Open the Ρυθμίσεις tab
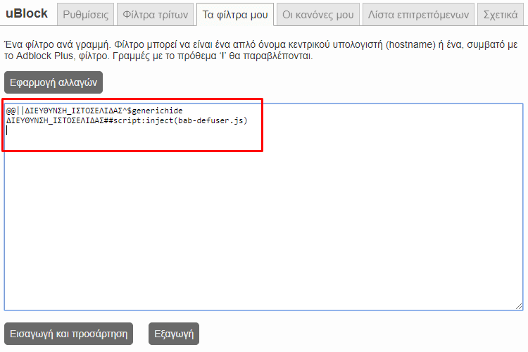Viewport: 528px width, 352px height. (x=85, y=15)
